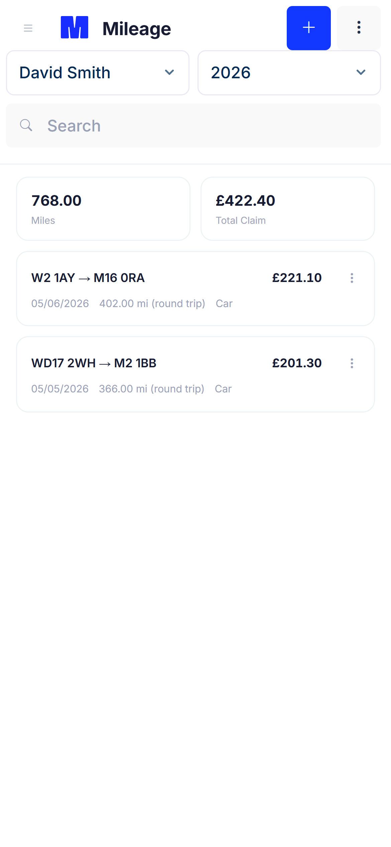Click the £221.10 claim amount
The width and height of the screenshot is (391, 847).
coord(297,278)
